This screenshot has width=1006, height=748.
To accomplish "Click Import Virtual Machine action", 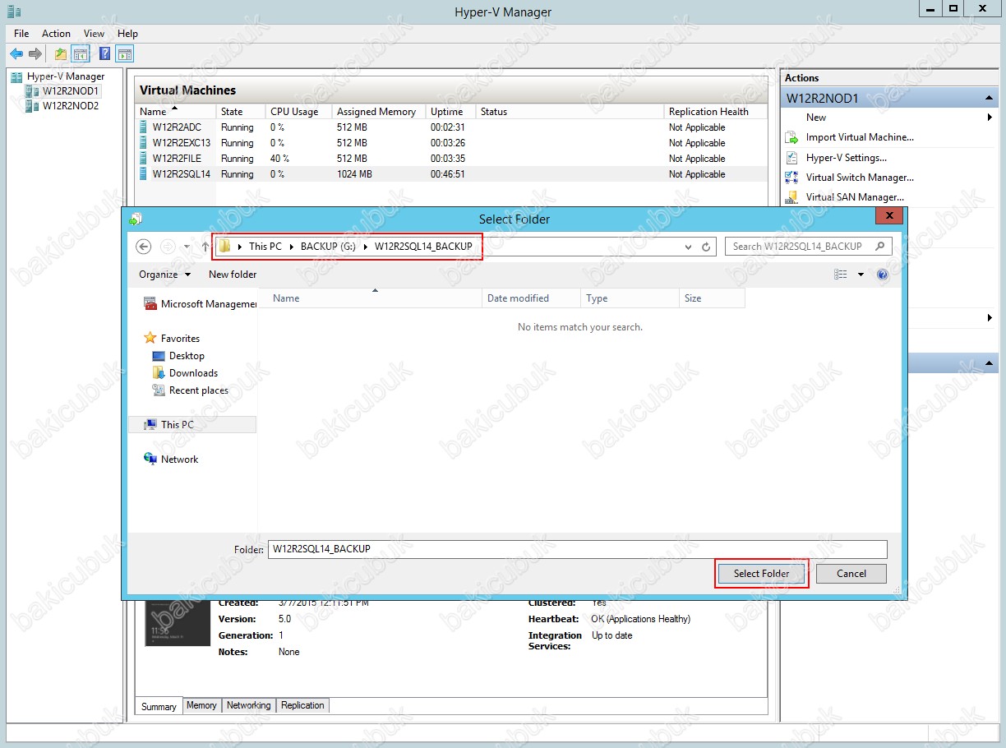I will (x=860, y=137).
